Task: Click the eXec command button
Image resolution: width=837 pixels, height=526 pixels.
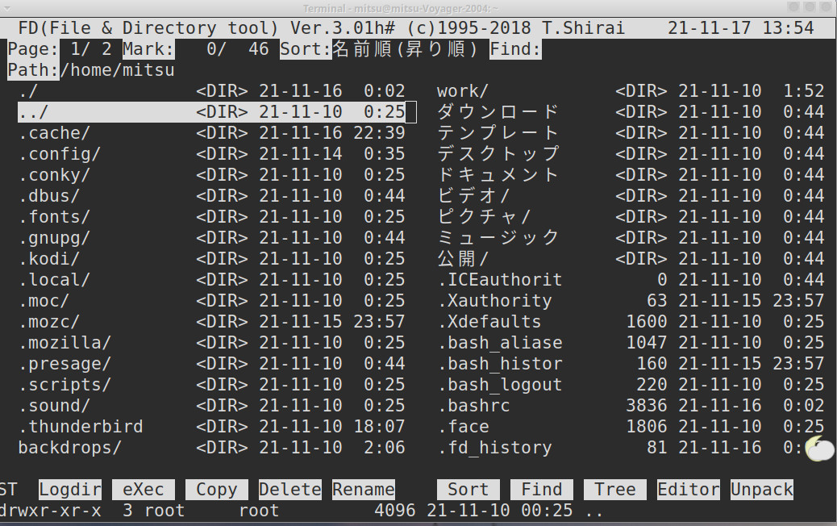Action: click(143, 490)
